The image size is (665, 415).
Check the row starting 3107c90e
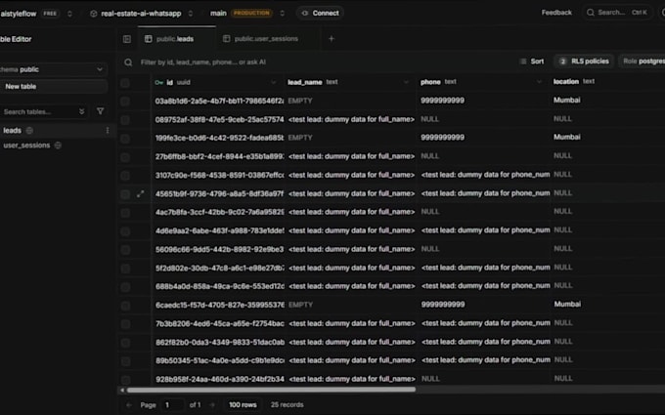pos(125,176)
